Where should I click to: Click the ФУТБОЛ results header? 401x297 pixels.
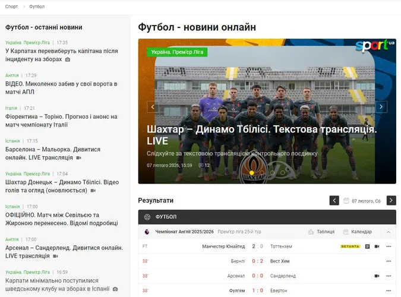pos(267,217)
